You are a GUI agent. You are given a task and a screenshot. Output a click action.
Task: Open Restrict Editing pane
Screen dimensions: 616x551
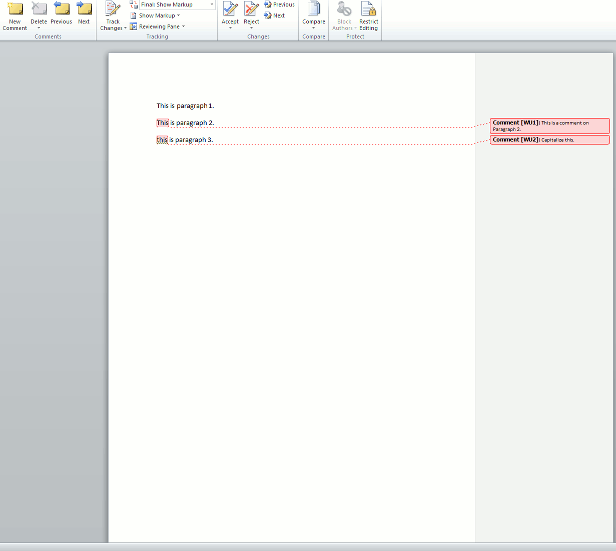click(x=369, y=16)
